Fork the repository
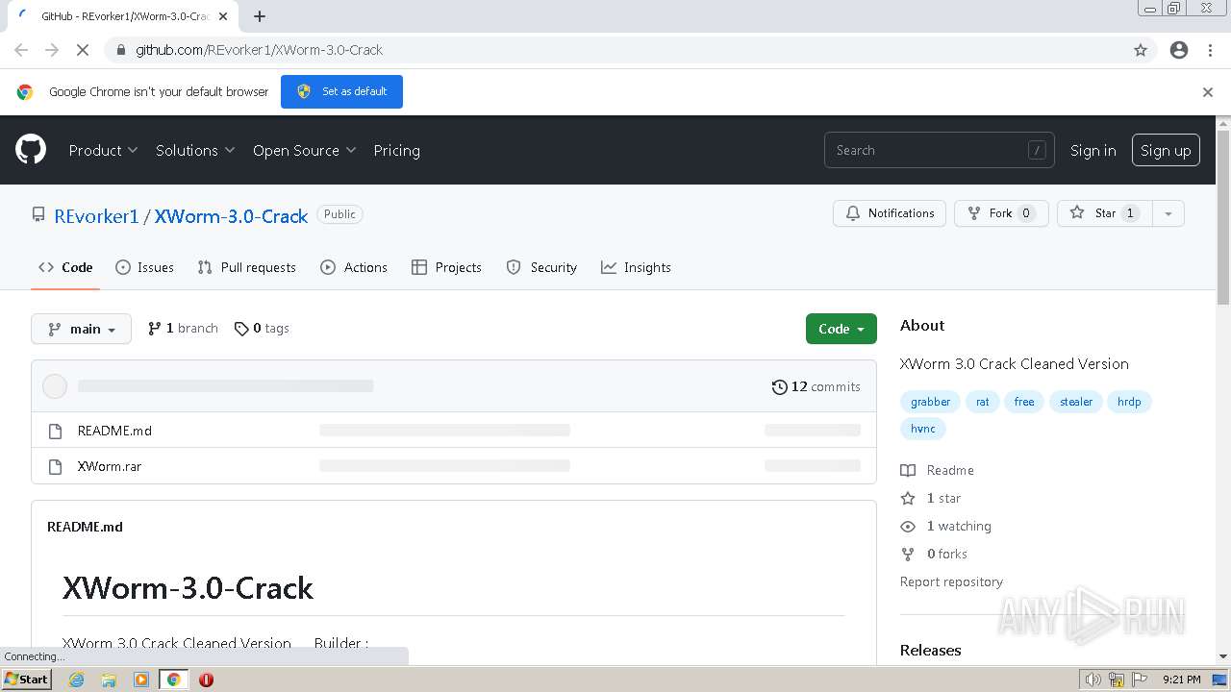1231x692 pixels. point(1001,213)
